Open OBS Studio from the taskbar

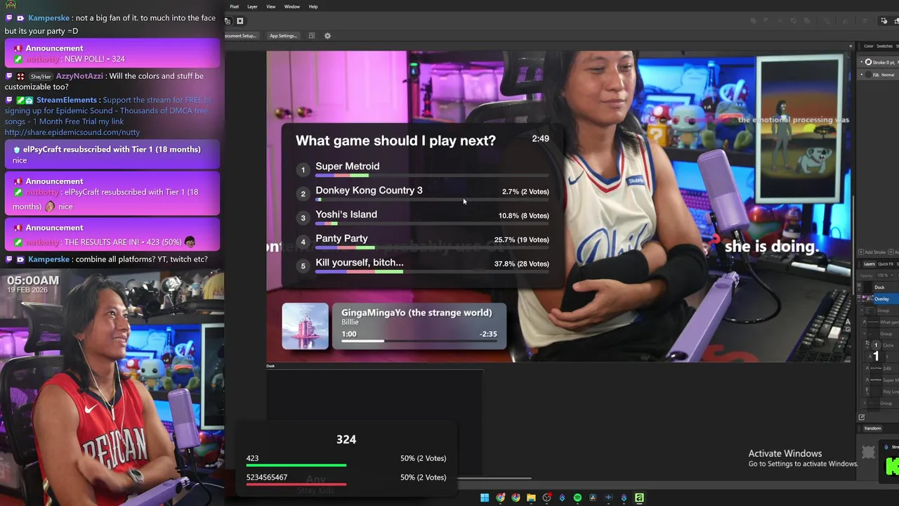546,498
